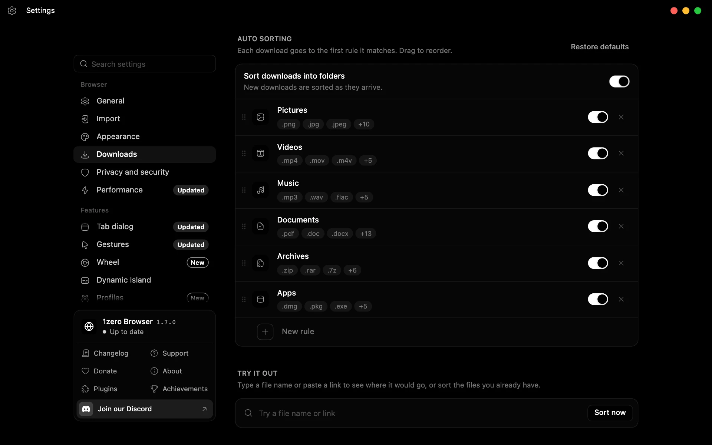Disable the Pictures rule toggle
Screen dimensions: 712x445
pyautogui.click(x=598, y=117)
